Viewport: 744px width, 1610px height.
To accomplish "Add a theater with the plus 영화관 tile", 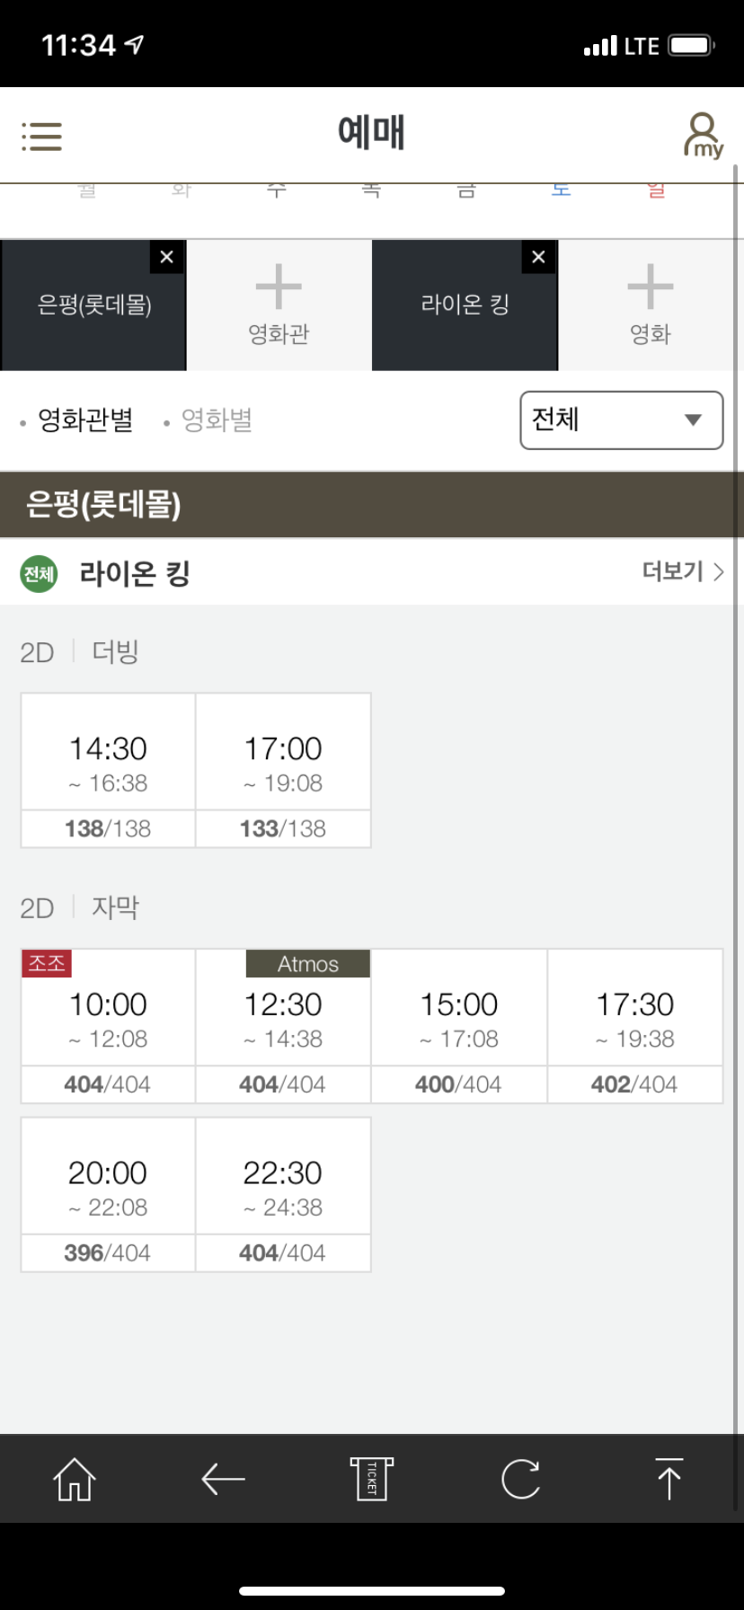I will click(x=279, y=305).
